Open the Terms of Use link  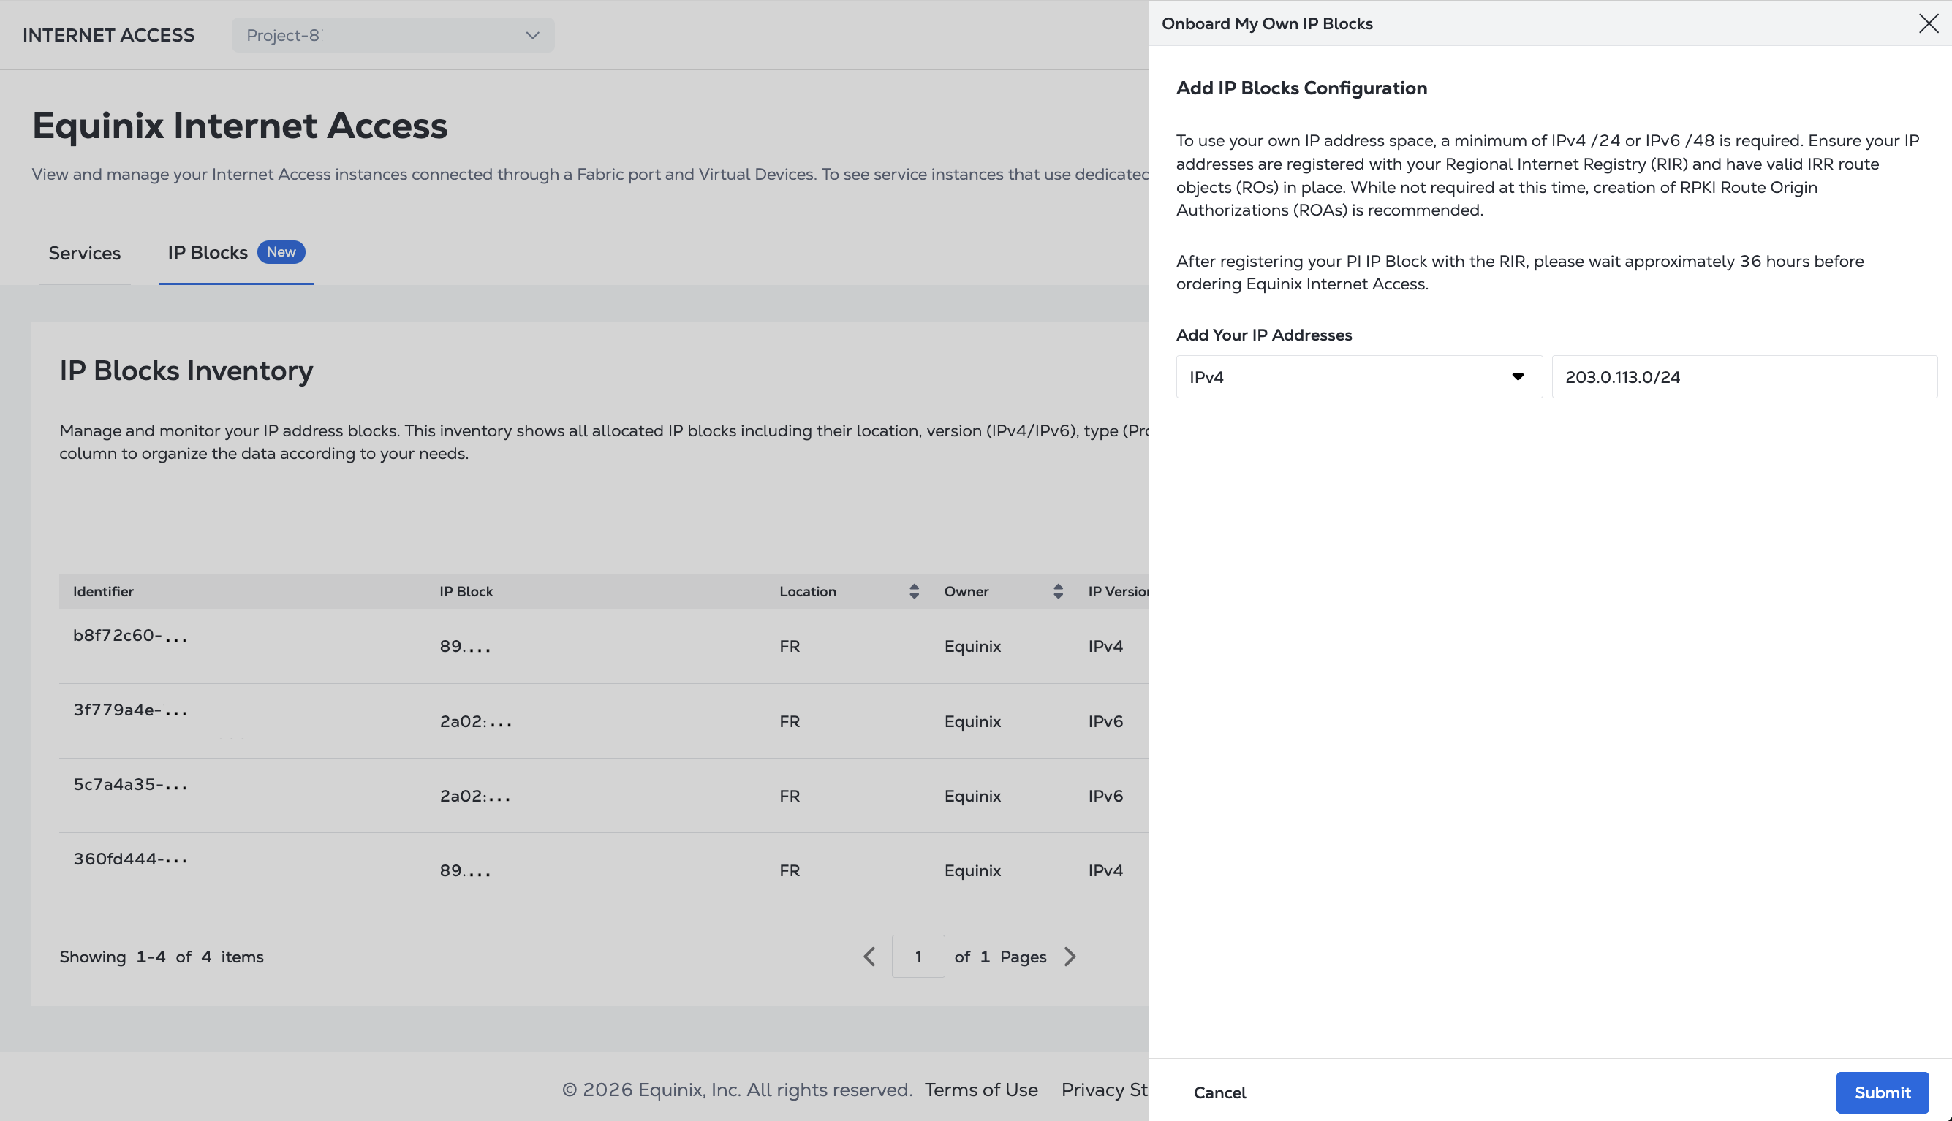(x=981, y=1090)
